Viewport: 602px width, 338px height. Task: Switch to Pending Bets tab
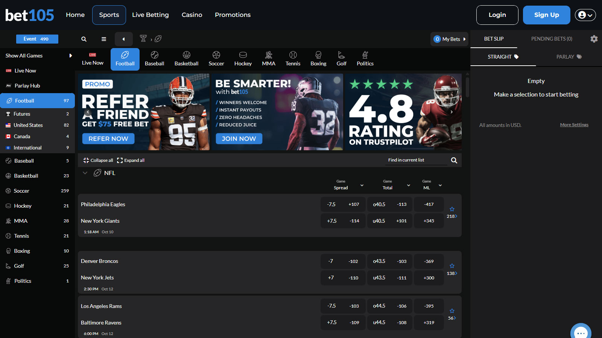coord(551,39)
